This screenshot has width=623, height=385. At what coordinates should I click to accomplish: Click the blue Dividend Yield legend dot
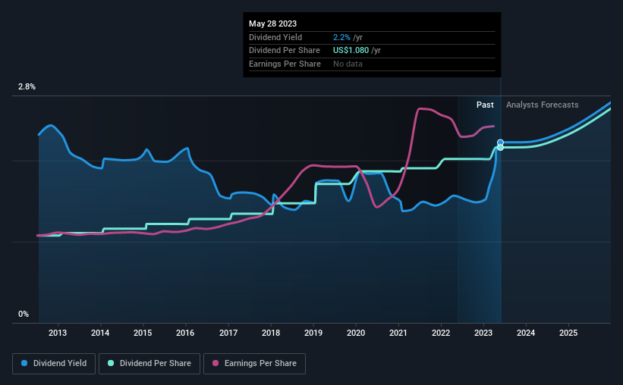tap(24, 363)
